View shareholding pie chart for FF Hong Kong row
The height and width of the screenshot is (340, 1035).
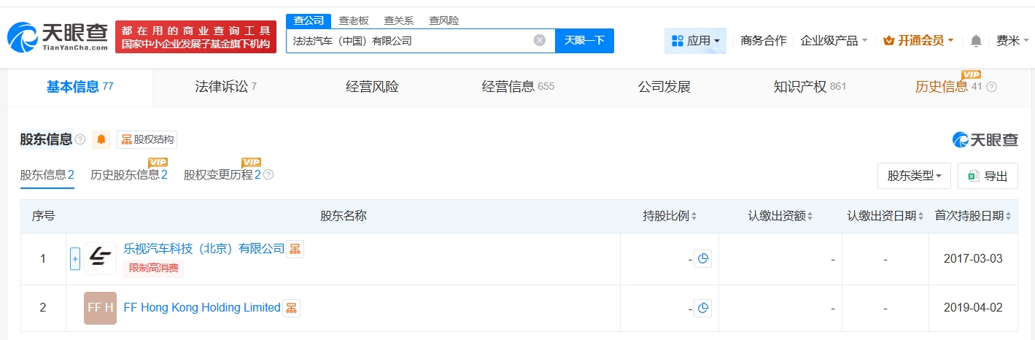pos(703,308)
